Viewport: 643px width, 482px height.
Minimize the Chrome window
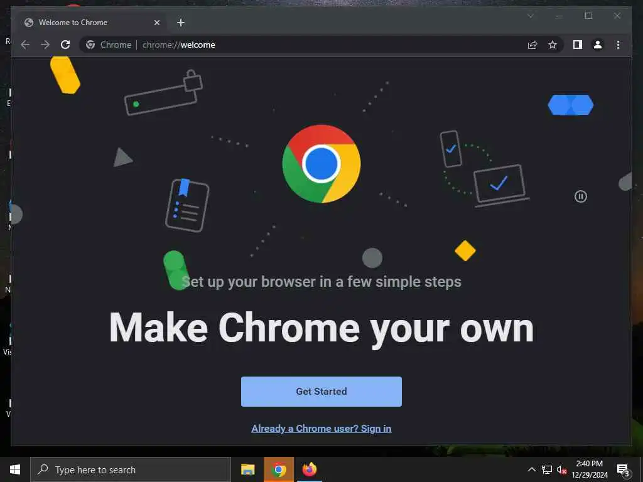pyautogui.click(x=559, y=16)
